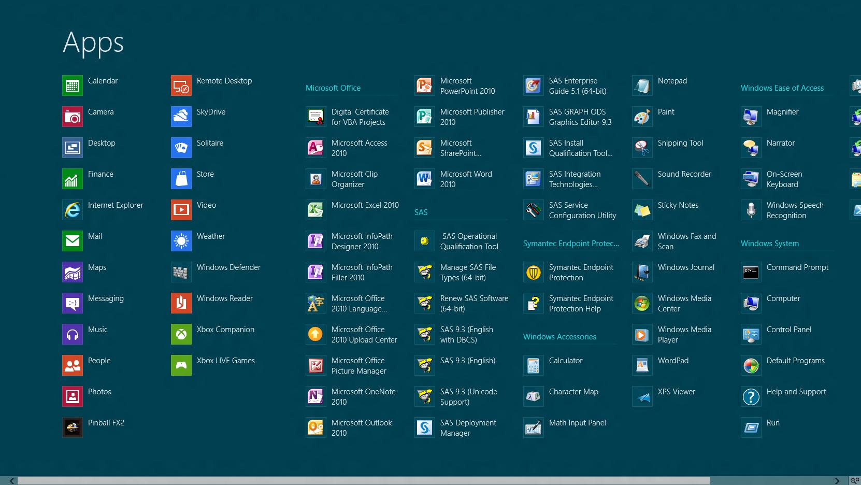Click the XPS Viewer label
861x485 pixels.
click(x=677, y=392)
